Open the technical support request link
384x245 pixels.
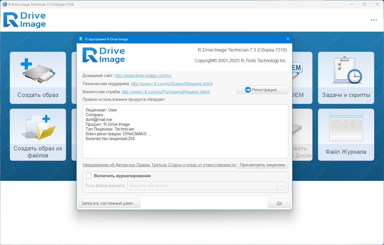click(x=172, y=84)
